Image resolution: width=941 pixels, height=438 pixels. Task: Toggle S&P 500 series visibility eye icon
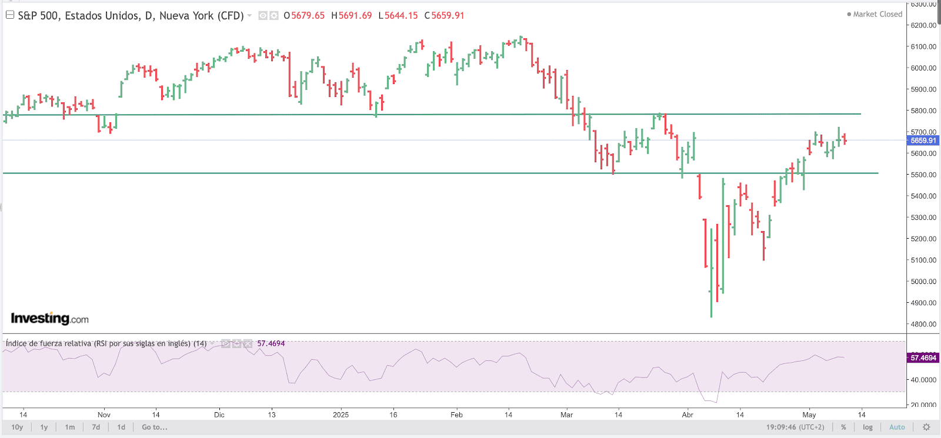click(263, 16)
